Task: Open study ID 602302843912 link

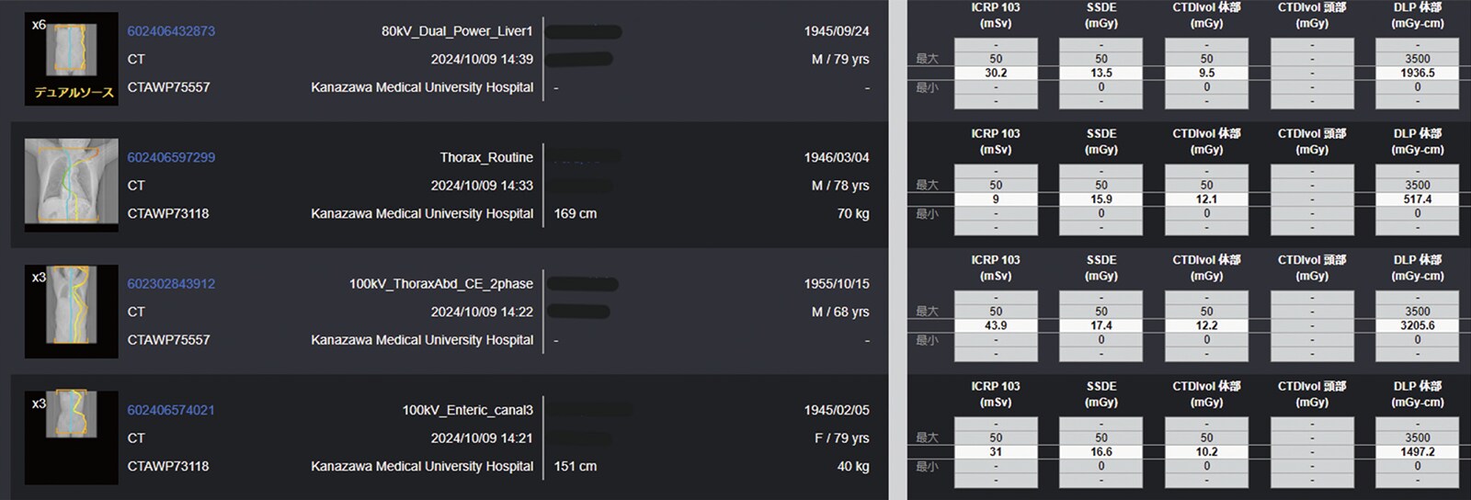Action: pyautogui.click(x=171, y=283)
